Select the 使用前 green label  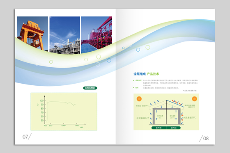point(159,128)
